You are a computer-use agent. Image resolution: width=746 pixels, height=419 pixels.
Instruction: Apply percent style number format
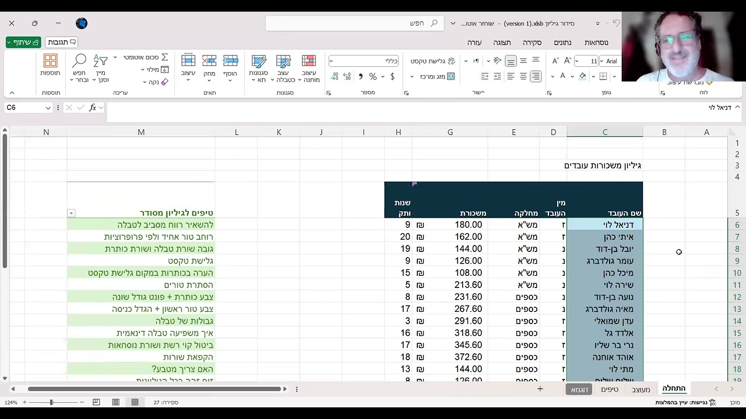(x=373, y=76)
